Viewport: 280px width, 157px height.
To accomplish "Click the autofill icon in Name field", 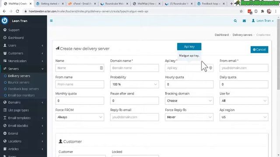I will [x=101, y=68].
